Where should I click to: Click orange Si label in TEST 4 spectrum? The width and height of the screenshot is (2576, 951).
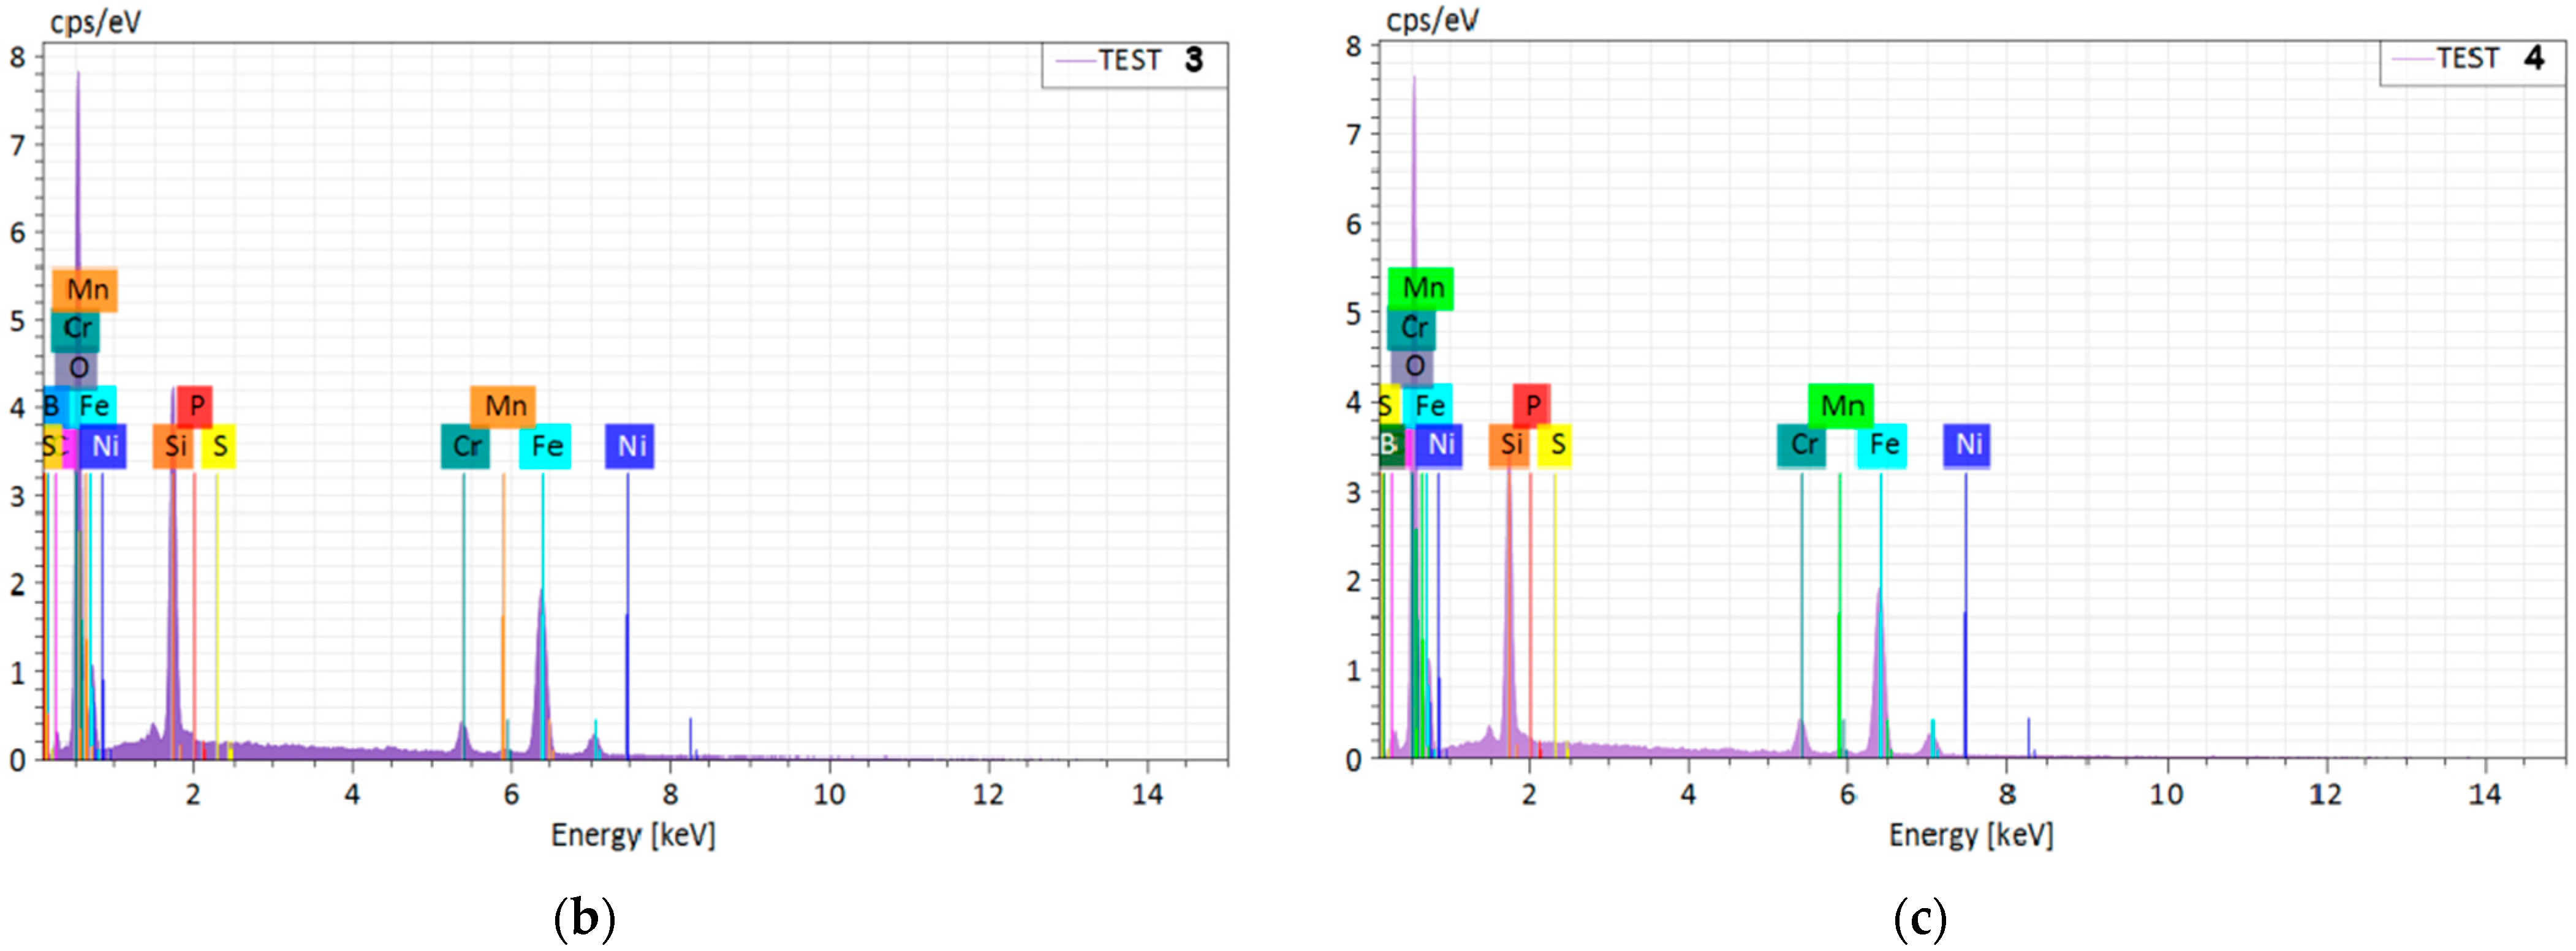[1510, 445]
